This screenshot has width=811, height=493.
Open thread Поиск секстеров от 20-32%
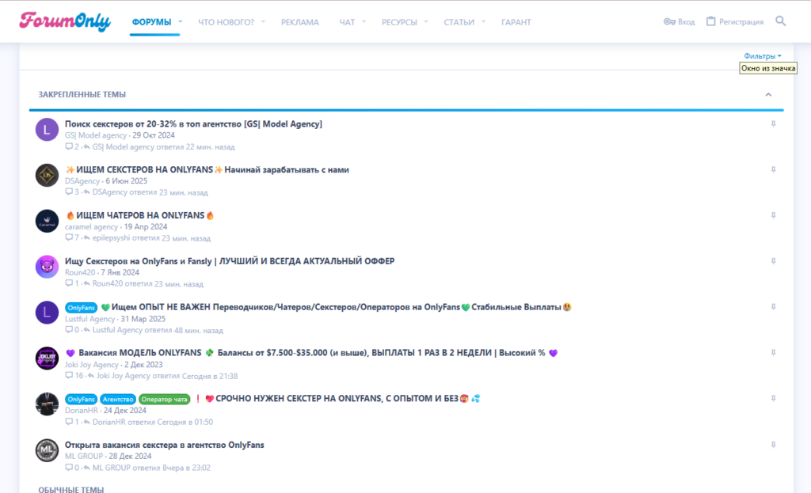[x=193, y=124]
